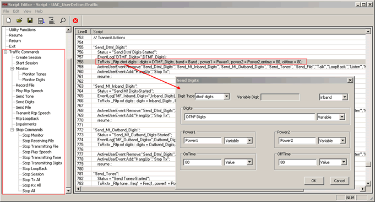This screenshot has width=375, height=202.
Task: Select Stop Receiving File tree item
Action: coord(38,141)
